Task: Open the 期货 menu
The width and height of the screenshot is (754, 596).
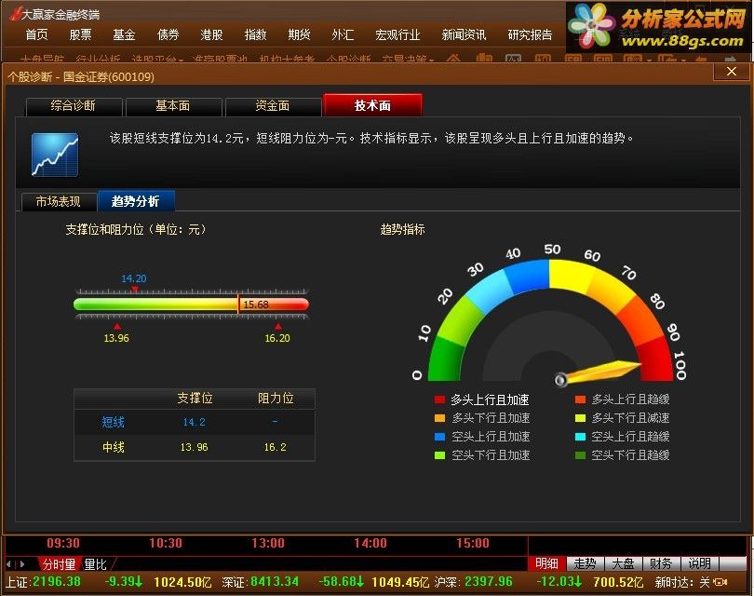Action: (x=299, y=34)
